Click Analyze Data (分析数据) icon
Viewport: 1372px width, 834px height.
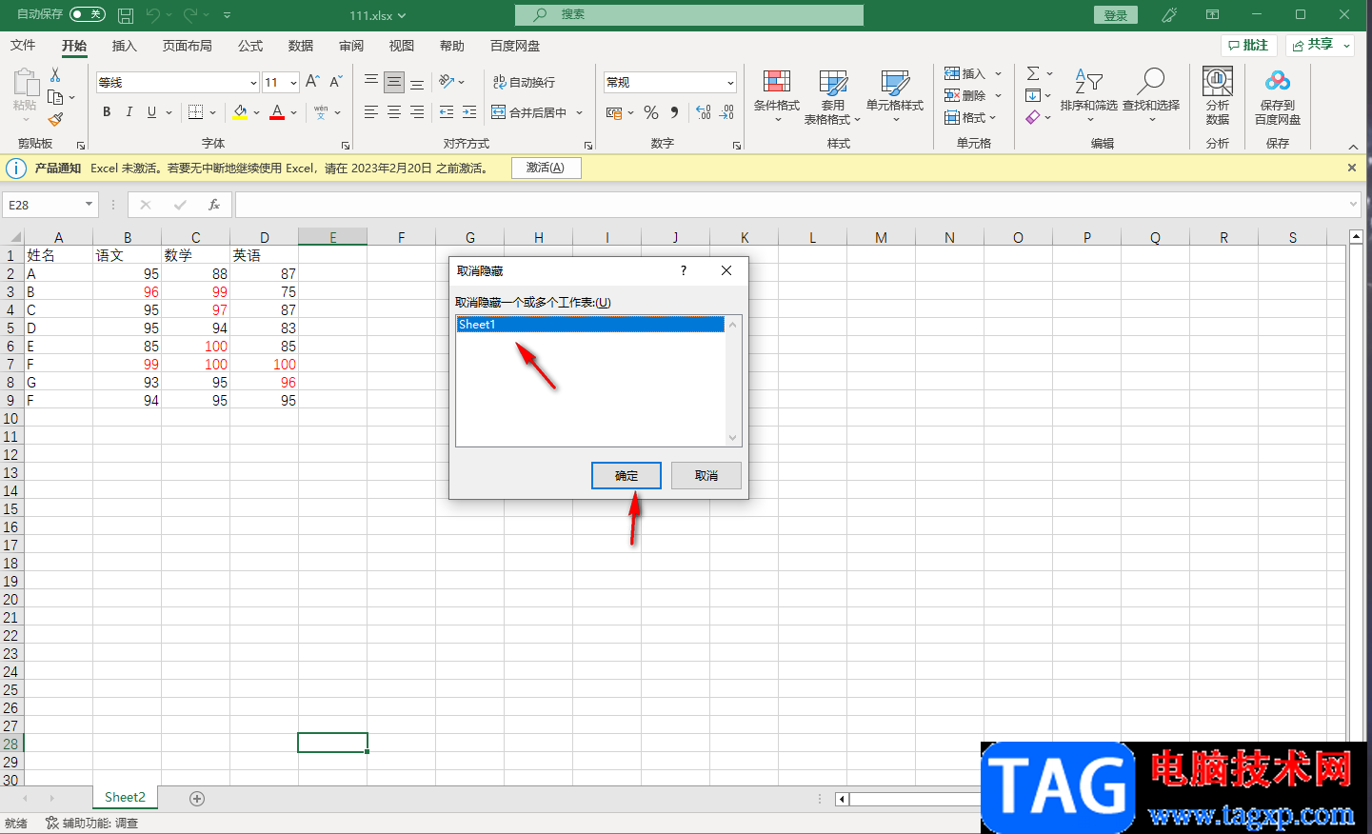point(1218,81)
